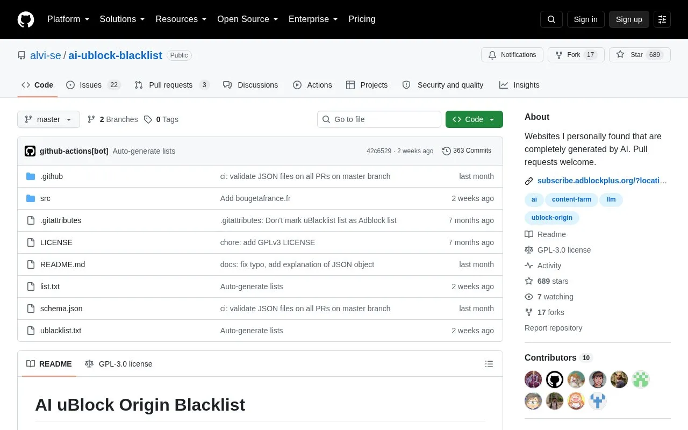Open the ublacklist.txt file
Image resolution: width=688 pixels, height=430 pixels.
click(61, 331)
